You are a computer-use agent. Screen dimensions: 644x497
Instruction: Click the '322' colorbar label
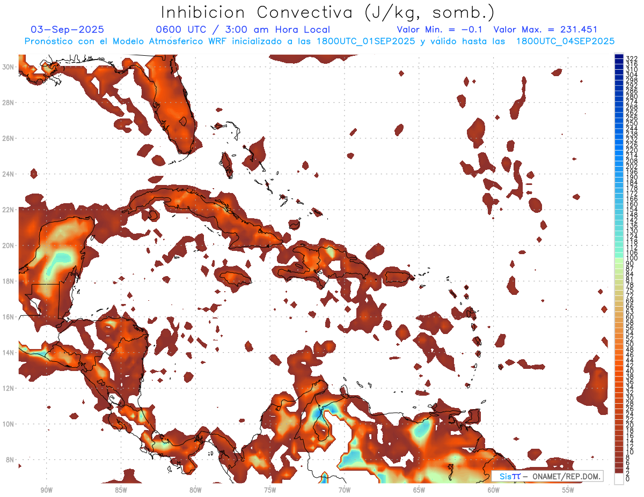point(632,58)
